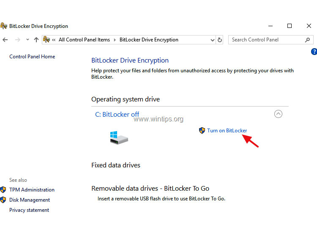This screenshot has height=238, width=317.
Task: Open the Help question mark icon
Action: 314,52
